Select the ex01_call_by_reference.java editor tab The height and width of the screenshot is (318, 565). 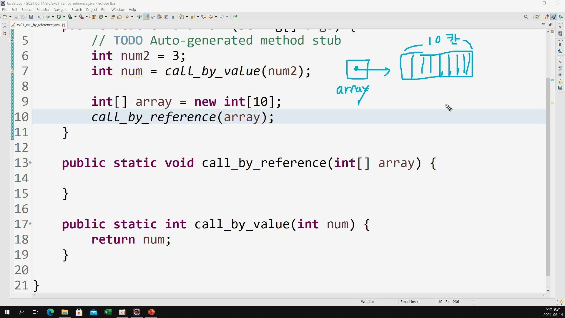pyautogui.click(x=38, y=25)
